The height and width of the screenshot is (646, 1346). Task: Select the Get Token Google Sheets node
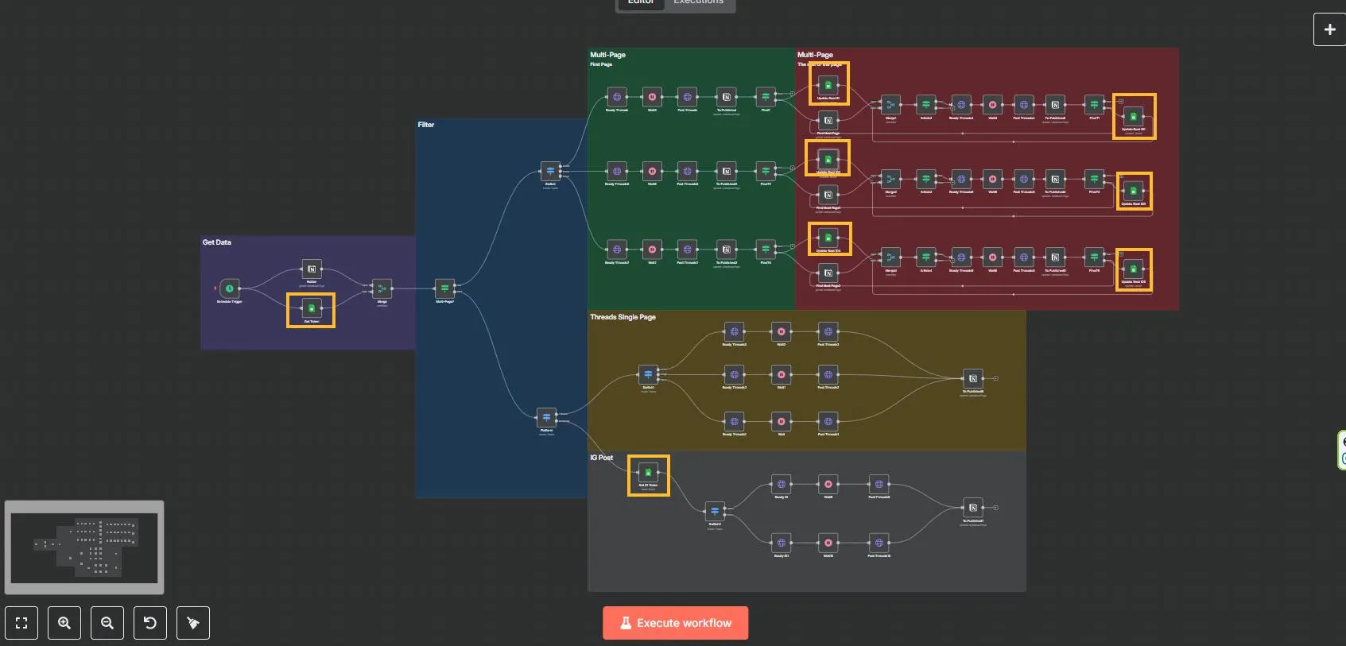tap(312, 308)
